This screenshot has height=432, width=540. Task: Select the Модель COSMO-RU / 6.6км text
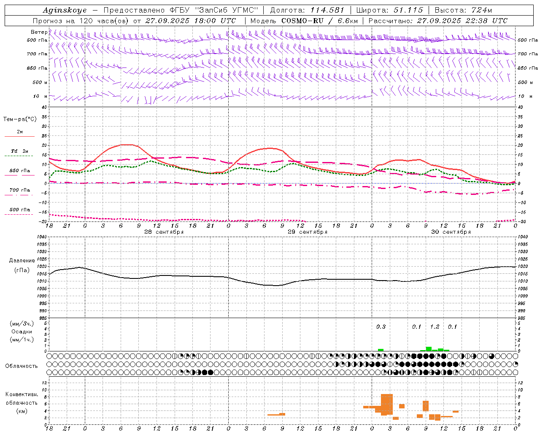pos(304,21)
